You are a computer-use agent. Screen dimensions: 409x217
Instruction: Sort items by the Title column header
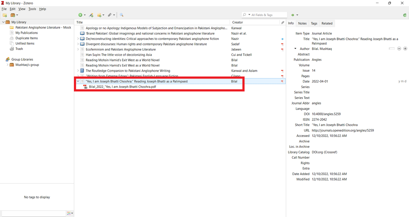pyautogui.click(x=152, y=22)
